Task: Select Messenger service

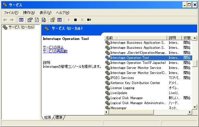Action: coord(119,108)
